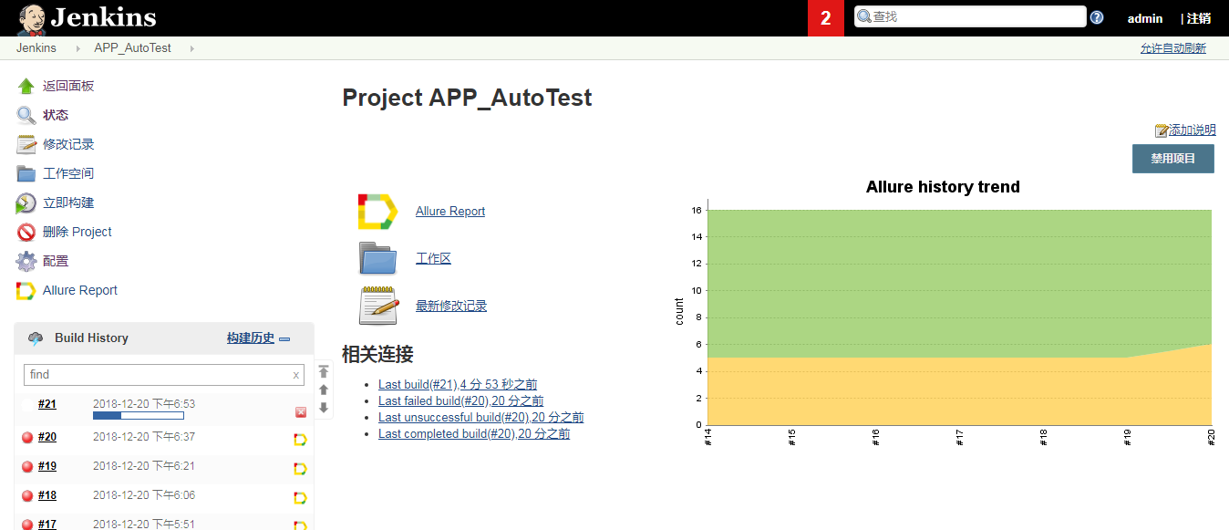Click the search help question mark icon
This screenshot has height=530, width=1229.
1097,17
